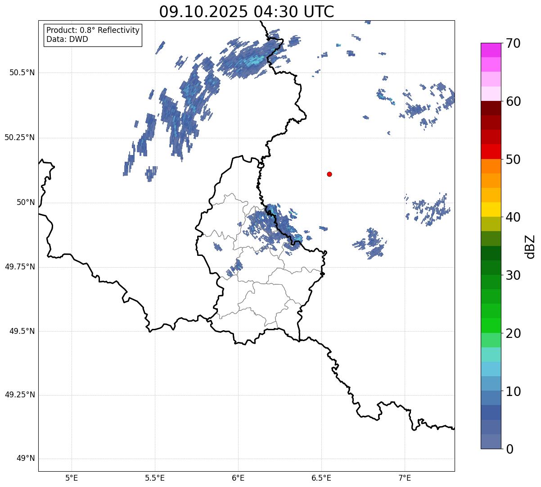
Task: Click the dark maroon colorbar segment below 60
Action: tap(491, 108)
